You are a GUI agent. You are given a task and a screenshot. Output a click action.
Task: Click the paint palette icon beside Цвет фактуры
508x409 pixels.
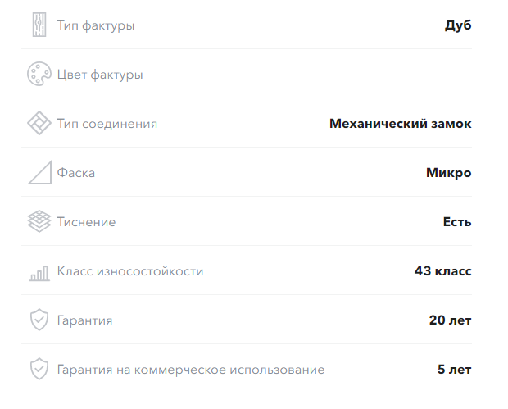[x=39, y=74]
